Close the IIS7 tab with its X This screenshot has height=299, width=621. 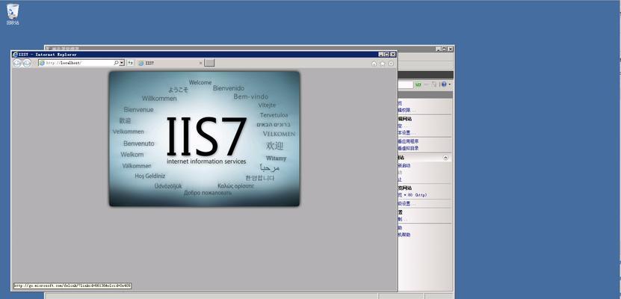(x=200, y=63)
